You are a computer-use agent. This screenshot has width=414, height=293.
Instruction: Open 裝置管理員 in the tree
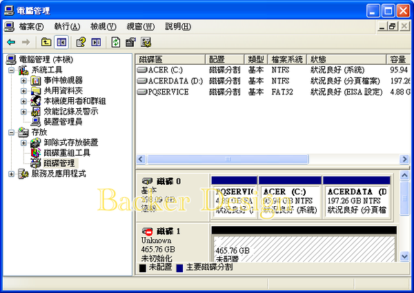click(x=63, y=122)
